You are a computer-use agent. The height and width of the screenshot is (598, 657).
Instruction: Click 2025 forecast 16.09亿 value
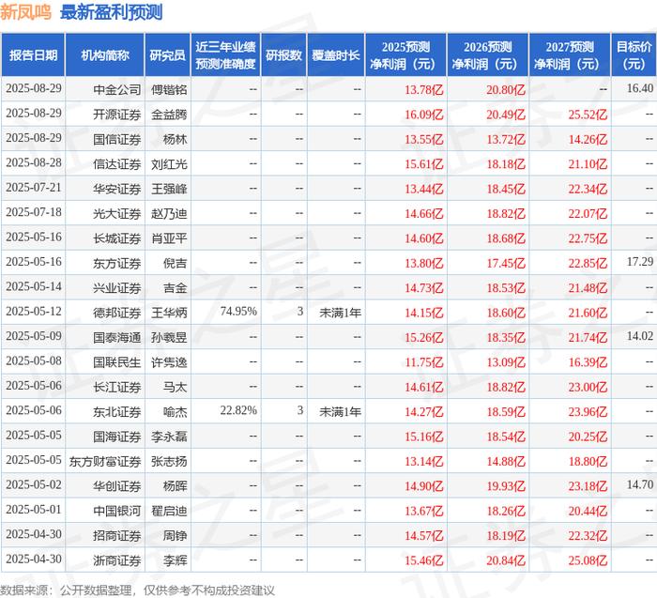pyautogui.click(x=423, y=115)
